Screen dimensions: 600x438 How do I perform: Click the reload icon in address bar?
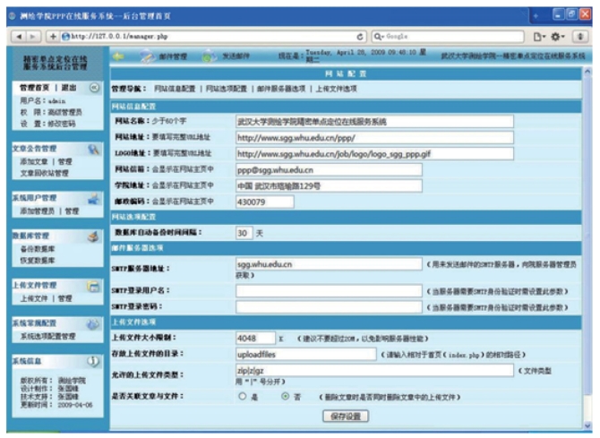[360, 37]
